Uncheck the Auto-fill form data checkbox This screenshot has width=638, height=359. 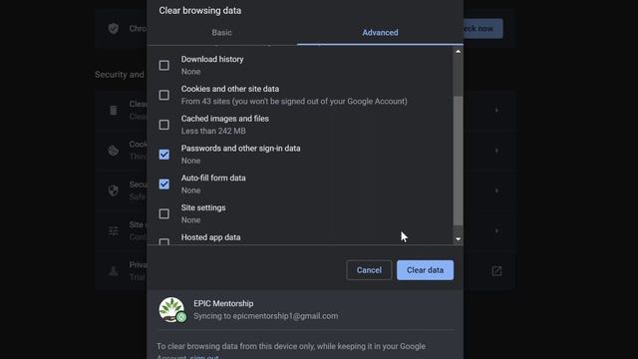pos(163,183)
